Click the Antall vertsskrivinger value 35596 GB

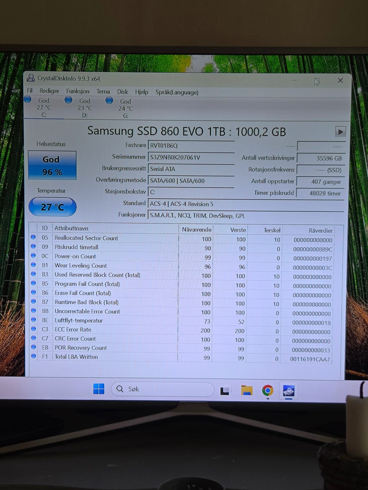(320, 158)
